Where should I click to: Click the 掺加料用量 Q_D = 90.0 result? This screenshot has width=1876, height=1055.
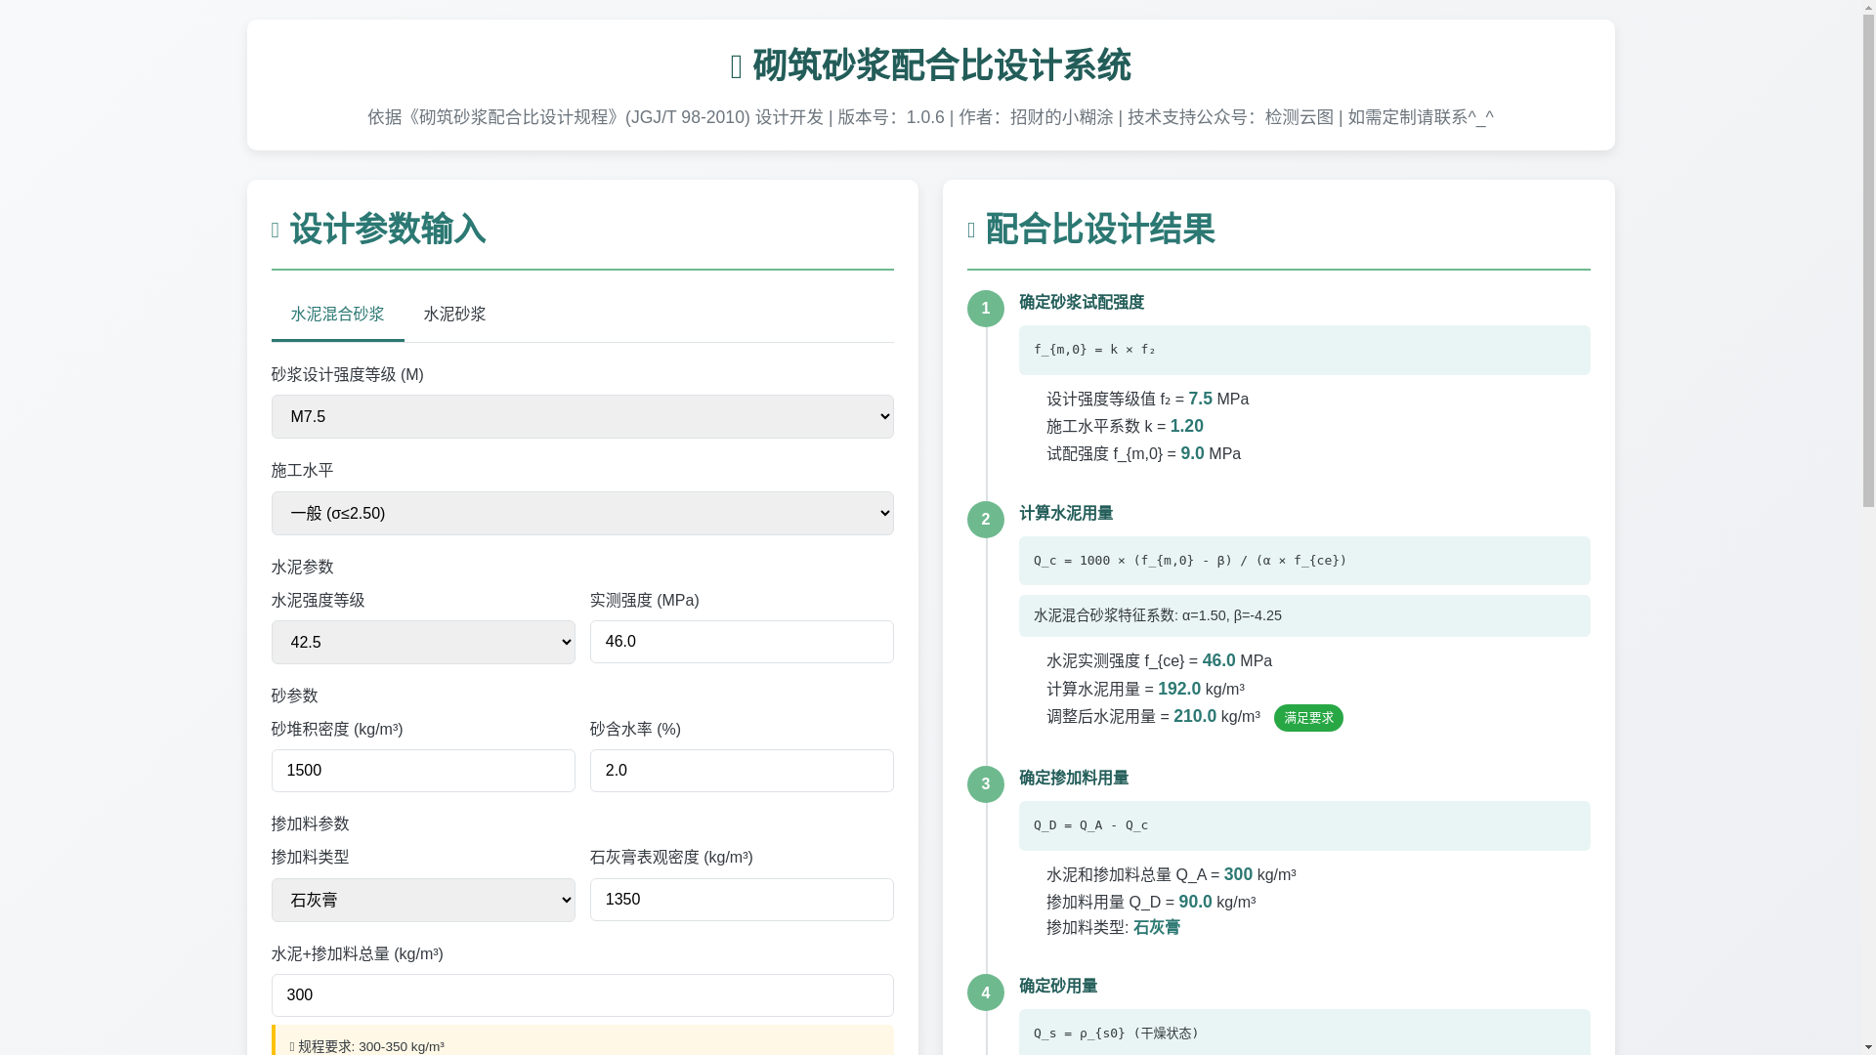click(1151, 903)
